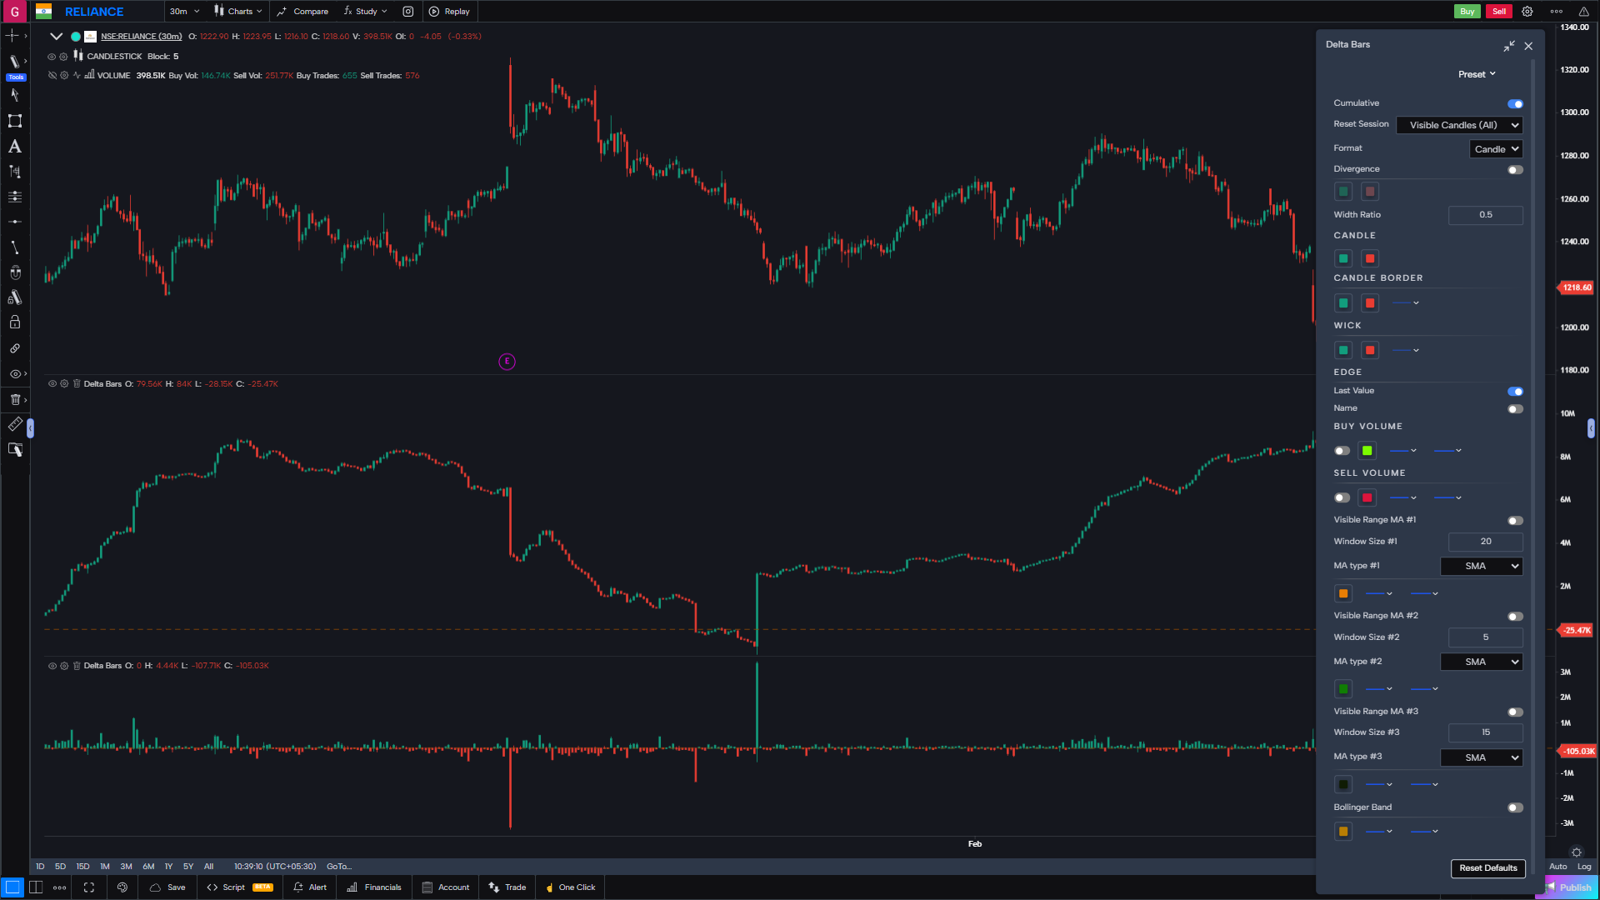
Task: Open chart theme palette in bottom bar
Action: pos(122,887)
